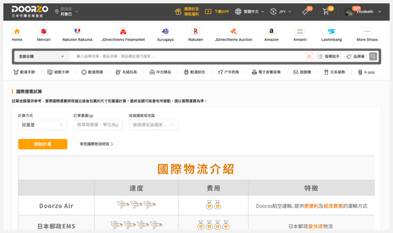Select 戶外釣魚 category
The width and height of the screenshot is (393, 233).
point(228,72)
